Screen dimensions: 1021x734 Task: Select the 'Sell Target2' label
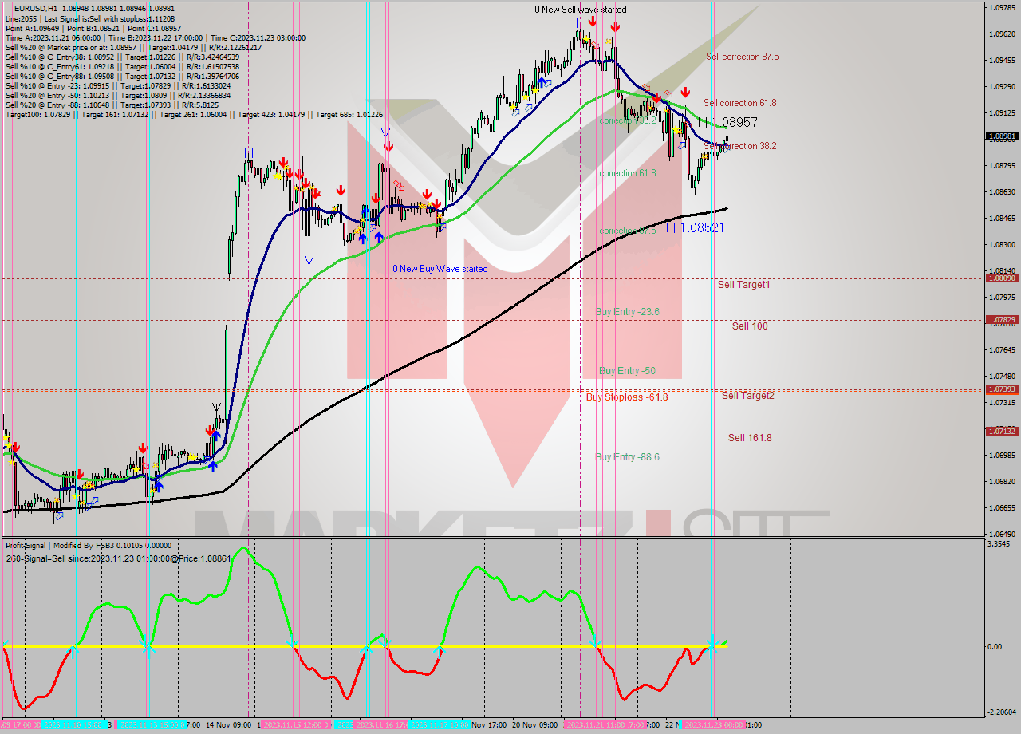point(748,395)
